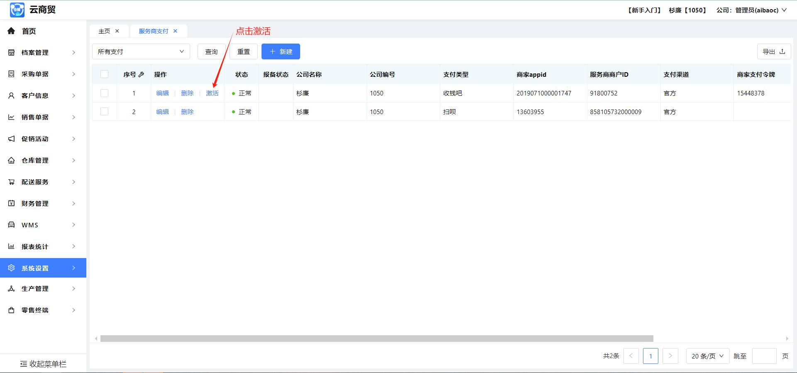Click the 销售单据 chart icon
The width and height of the screenshot is (797, 373).
[11, 117]
